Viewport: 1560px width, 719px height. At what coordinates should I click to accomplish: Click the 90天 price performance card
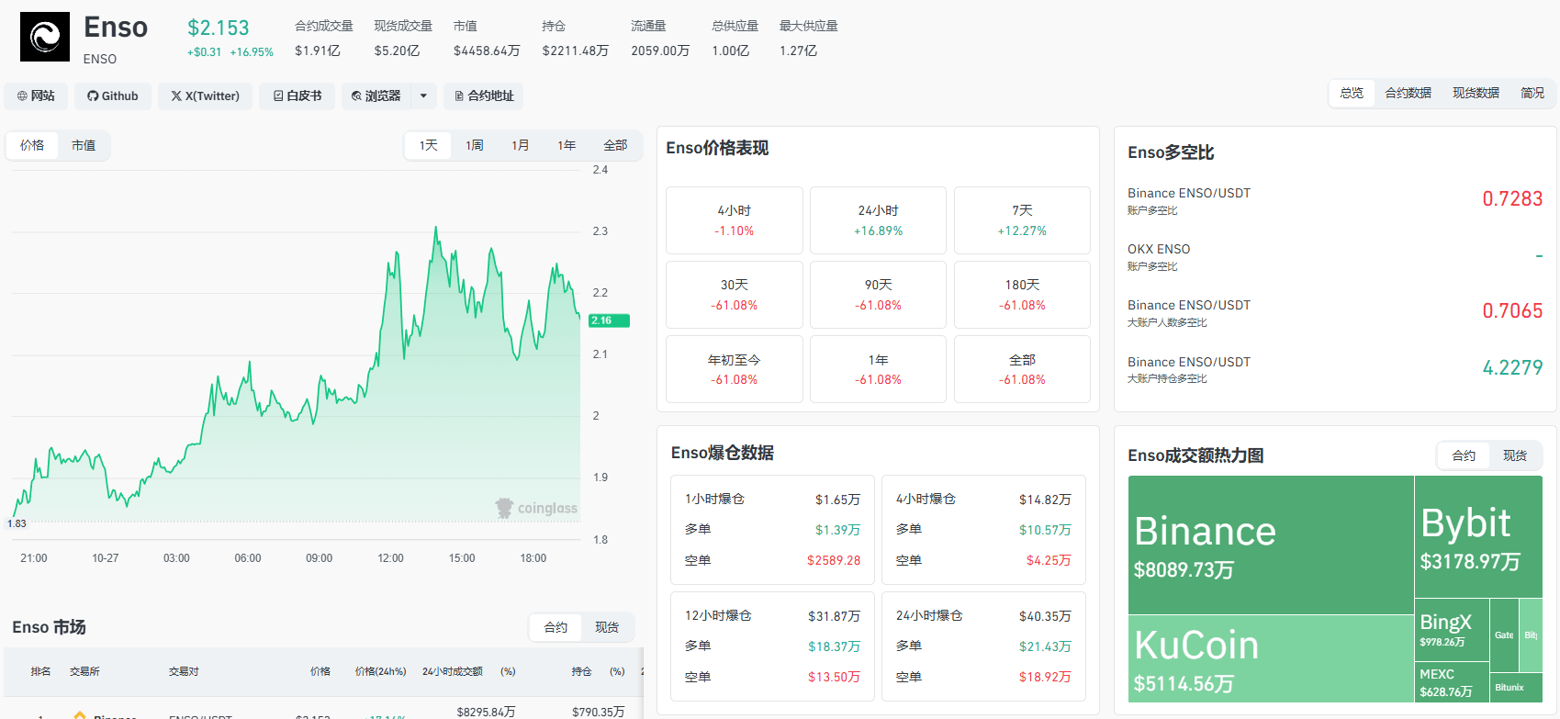click(x=878, y=295)
